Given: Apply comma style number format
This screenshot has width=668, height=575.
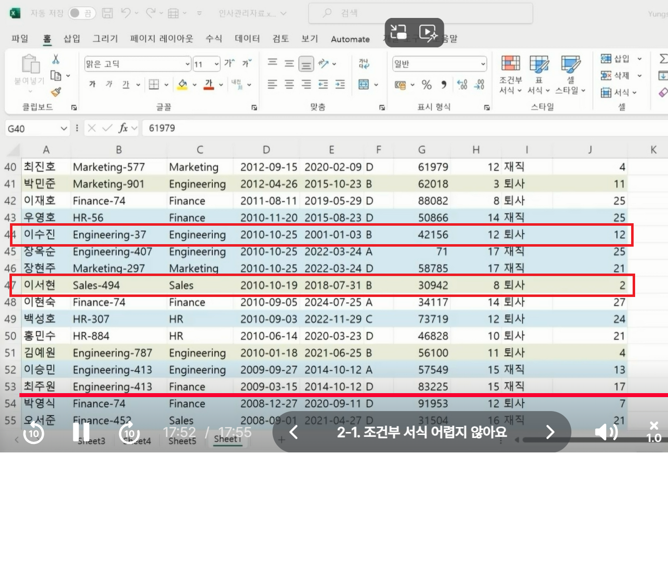Looking at the screenshot, I should (x=443, y=85).
